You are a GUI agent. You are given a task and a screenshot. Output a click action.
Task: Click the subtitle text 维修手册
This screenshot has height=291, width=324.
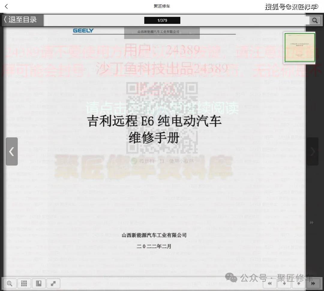154,138
